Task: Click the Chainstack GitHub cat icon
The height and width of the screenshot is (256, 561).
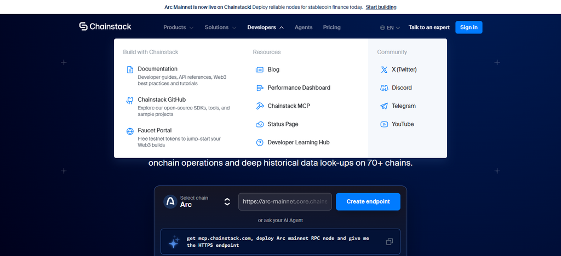Action: coord(130,100)
